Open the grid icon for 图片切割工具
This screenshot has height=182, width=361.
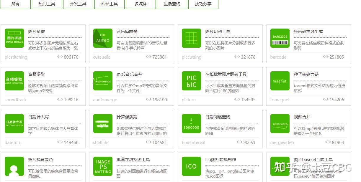pyautogui.click(x=191, y=38)
